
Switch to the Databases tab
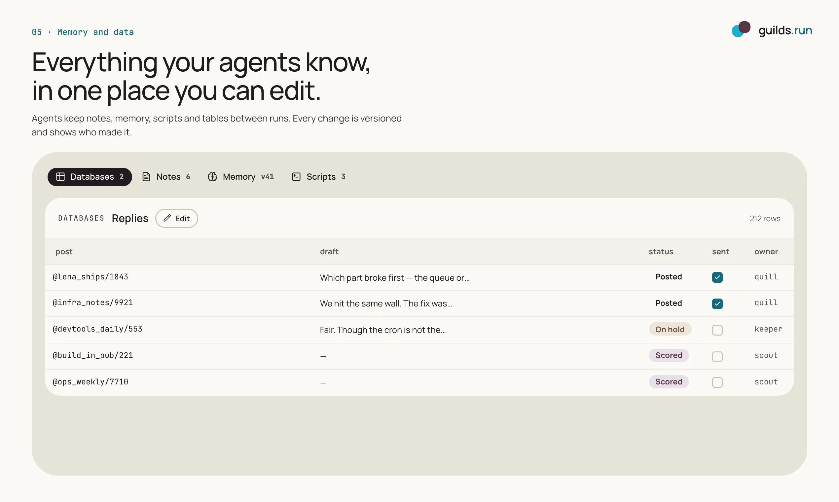[90, 177]
